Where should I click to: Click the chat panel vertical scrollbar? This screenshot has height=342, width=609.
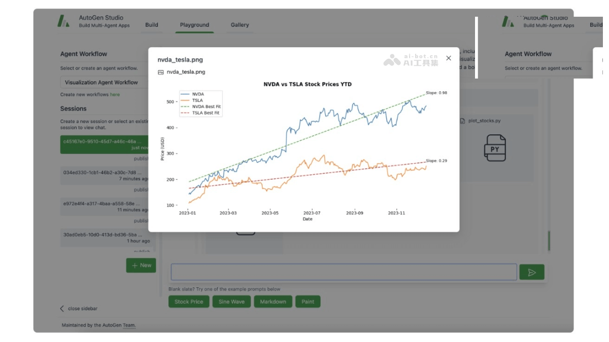[549, 241]
